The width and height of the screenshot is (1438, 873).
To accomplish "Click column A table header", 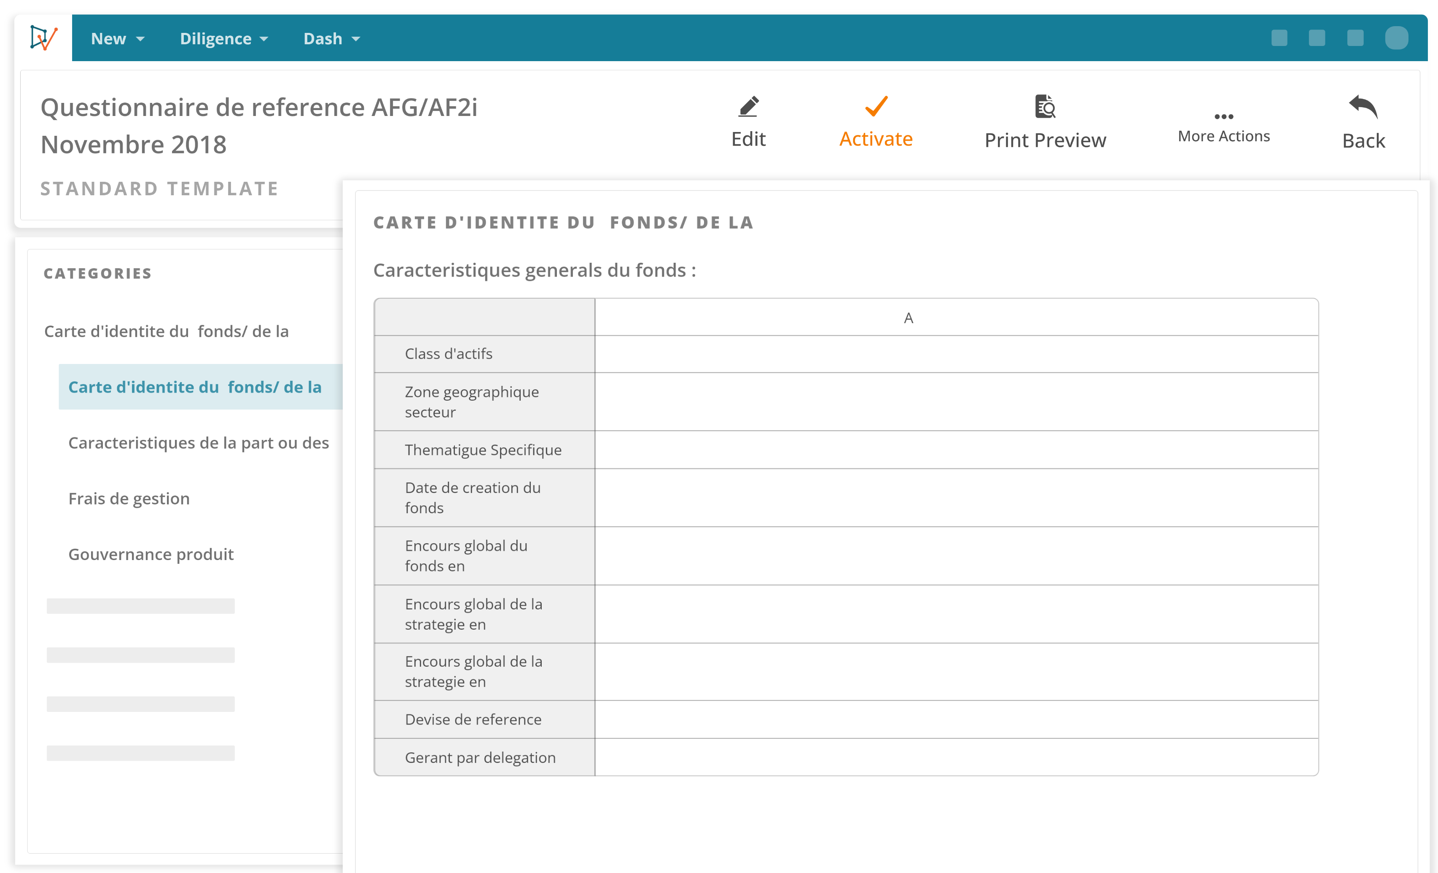I will [x=908, y=318].
